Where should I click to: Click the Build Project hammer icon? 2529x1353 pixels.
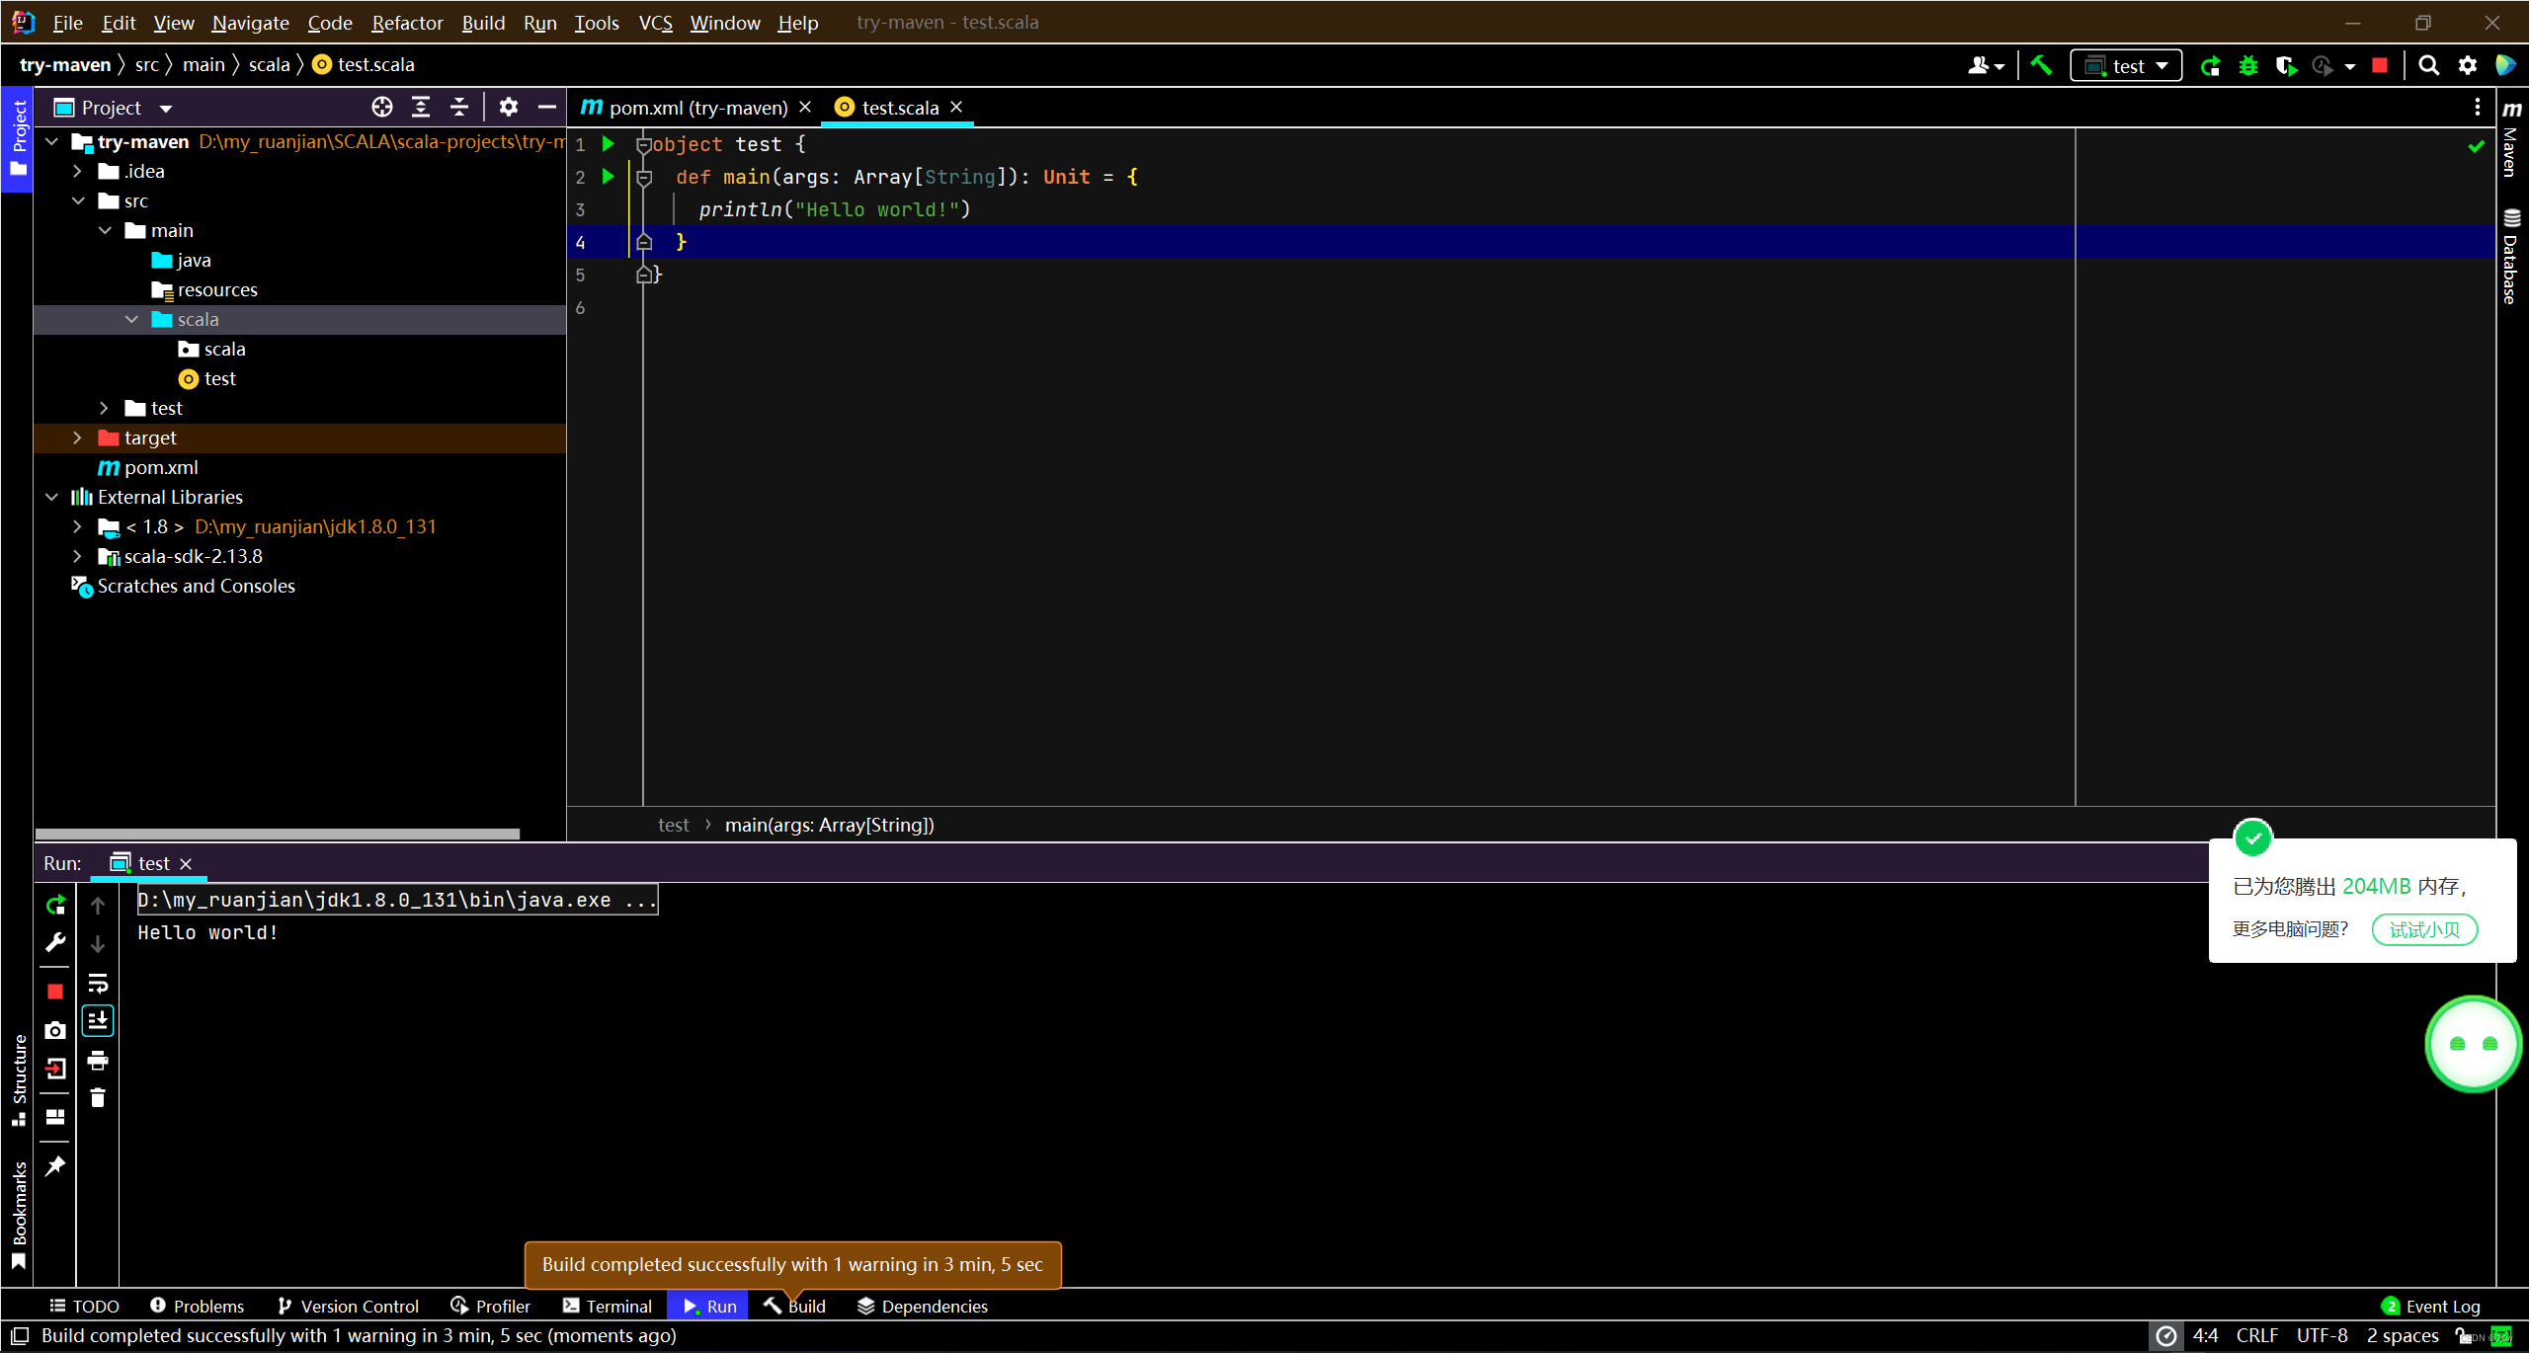pos(2041,65)
